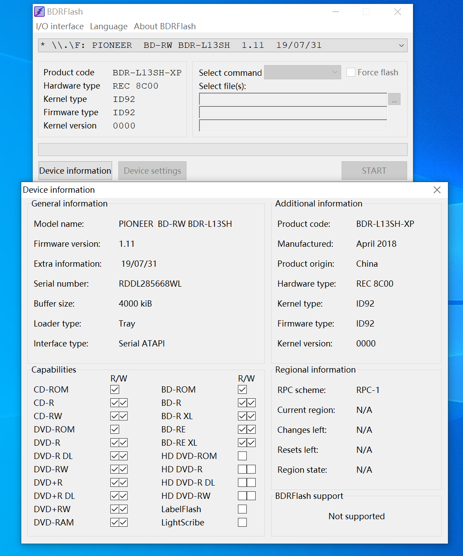Toggle the HD DVD-RW write checkbox

[x=251, y=496]
